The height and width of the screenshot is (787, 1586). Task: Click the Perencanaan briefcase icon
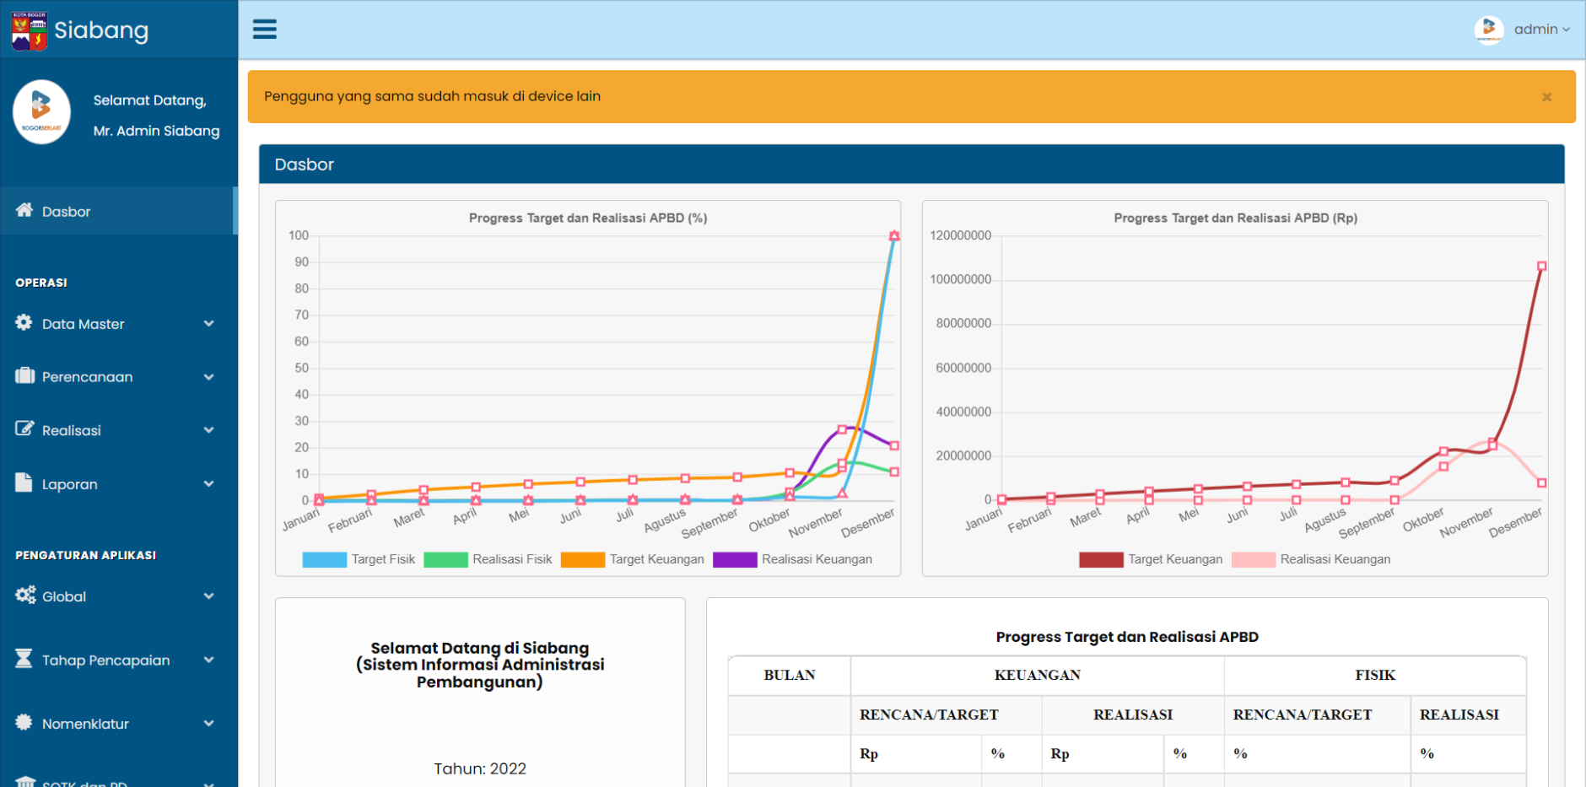[x=24, y=375]
